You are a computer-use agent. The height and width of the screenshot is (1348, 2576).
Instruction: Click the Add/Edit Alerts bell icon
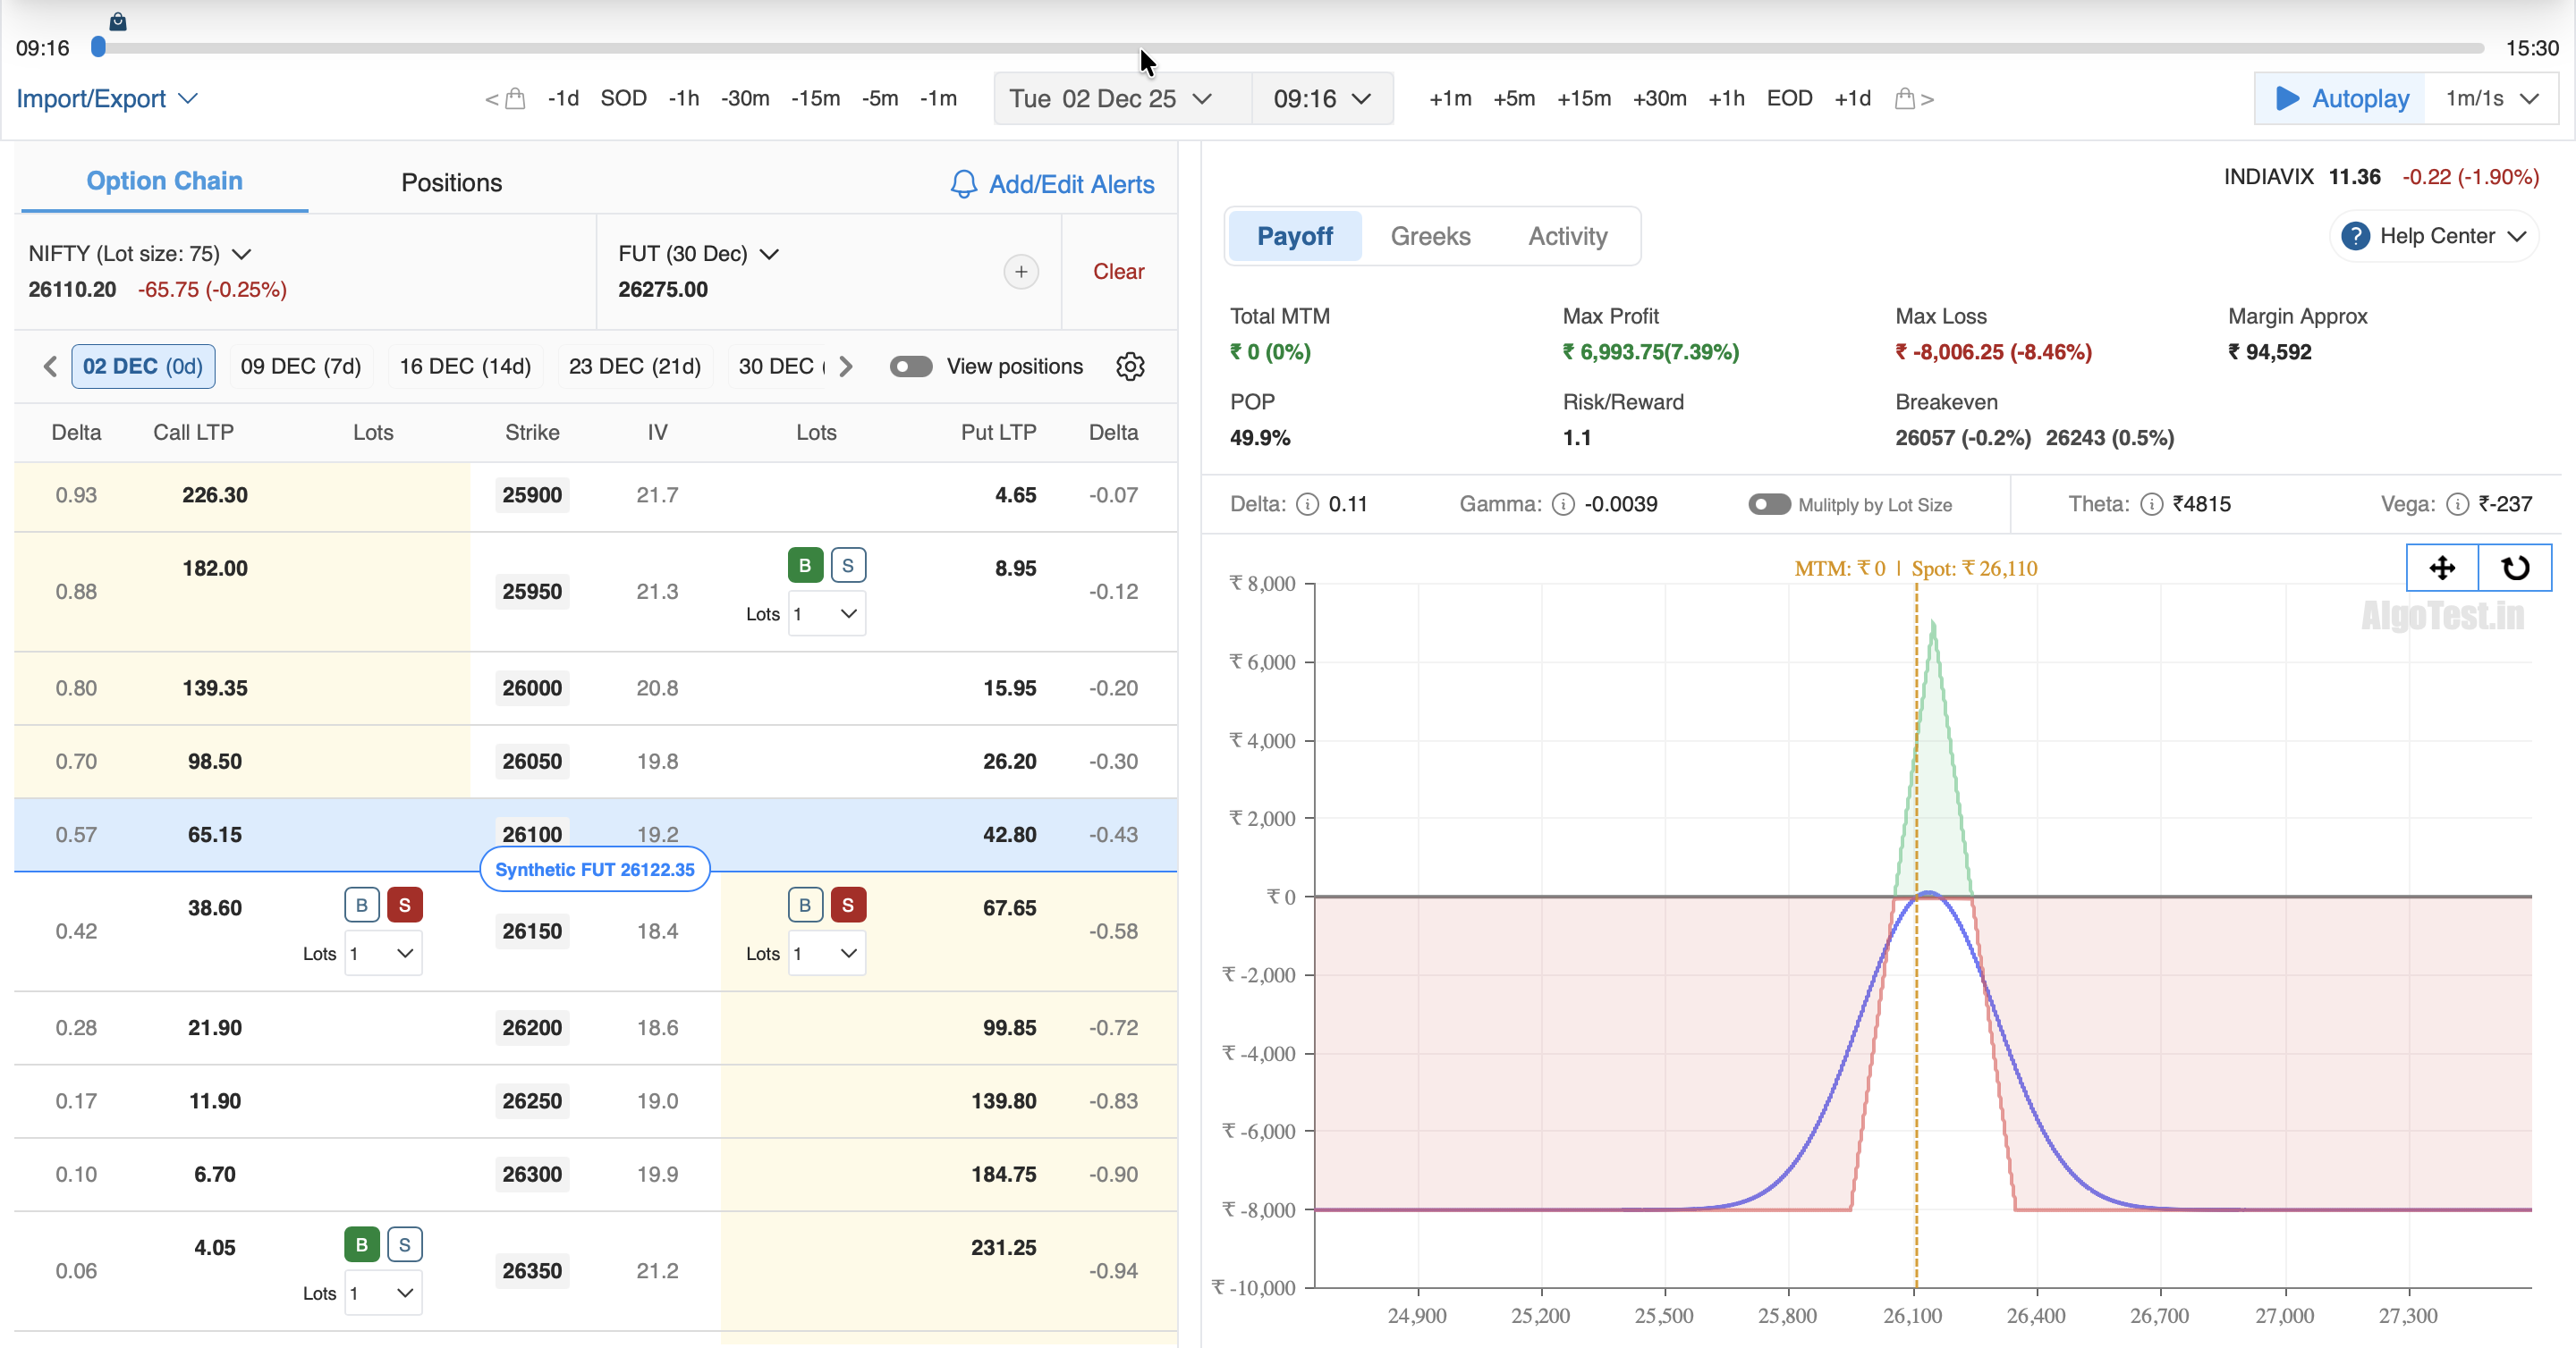pos(963,184)
